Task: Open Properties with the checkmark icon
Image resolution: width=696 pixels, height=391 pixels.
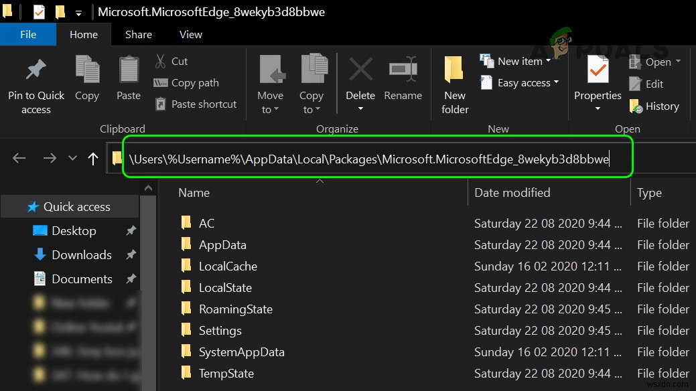Action: (x=598, y=70)
